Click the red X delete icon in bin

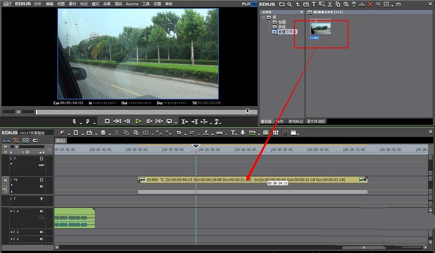click(x=370, y=4)
